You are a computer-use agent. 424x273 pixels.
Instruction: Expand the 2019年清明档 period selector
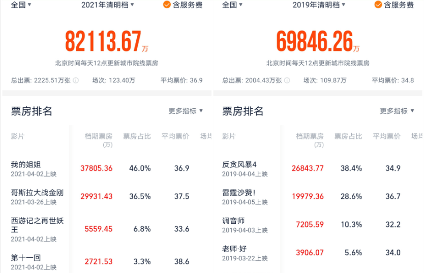click(x=319, y=5)
